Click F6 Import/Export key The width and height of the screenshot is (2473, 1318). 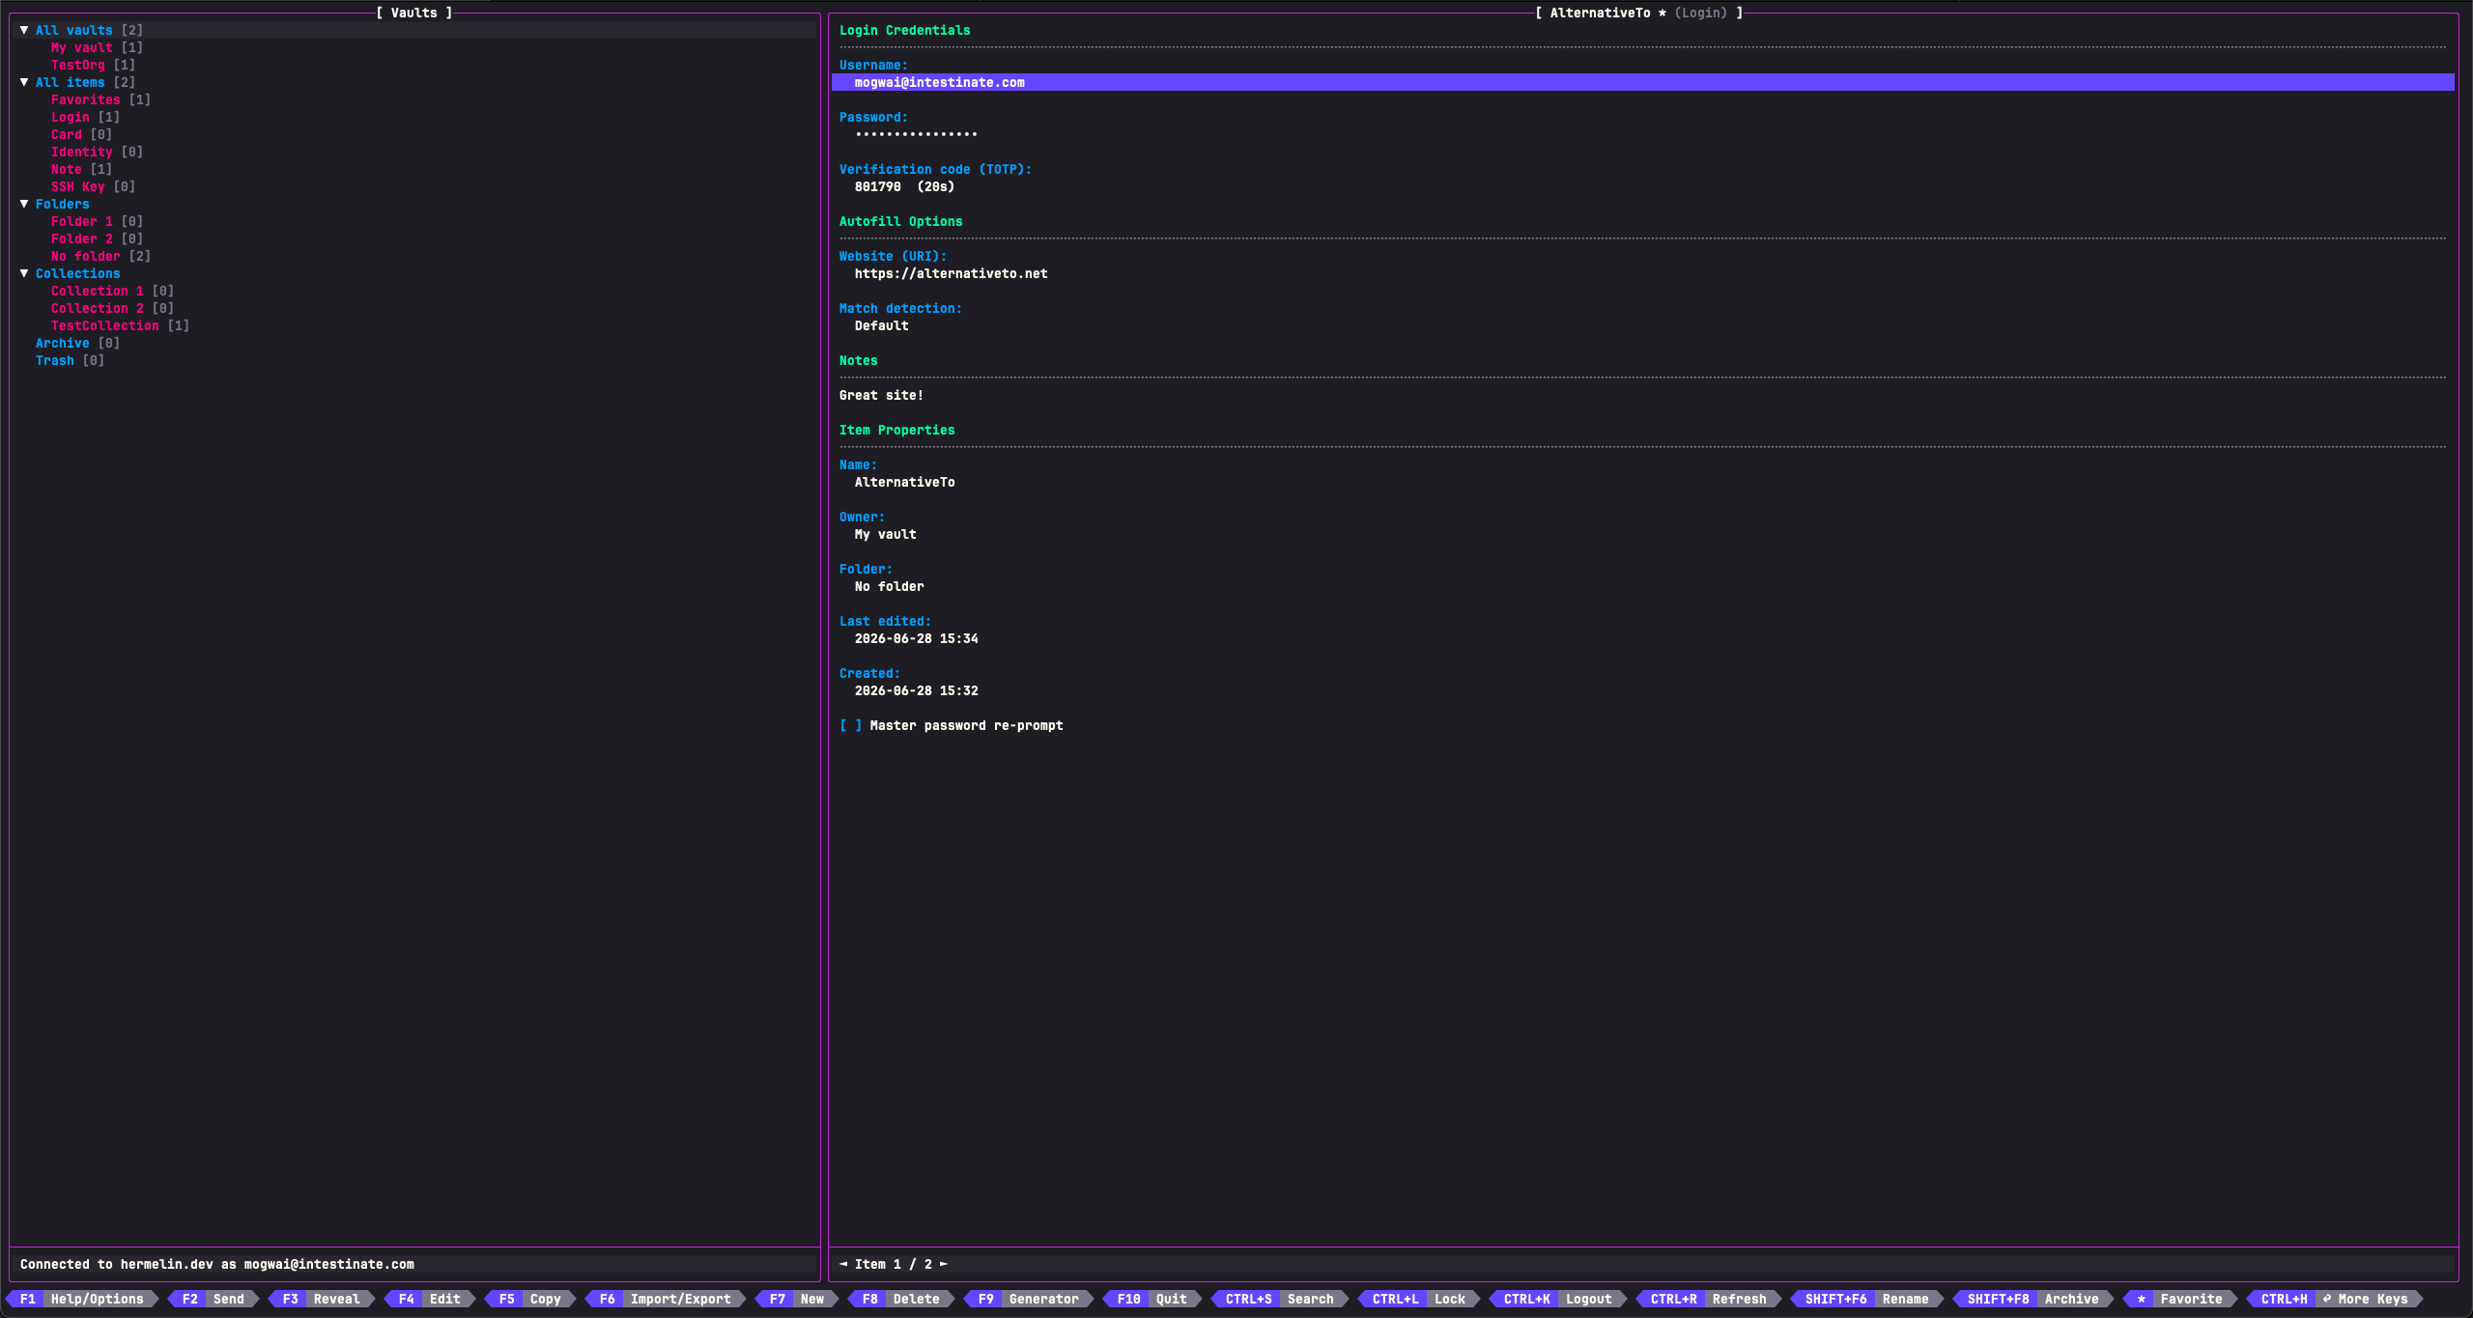(x=666, y=1299)
